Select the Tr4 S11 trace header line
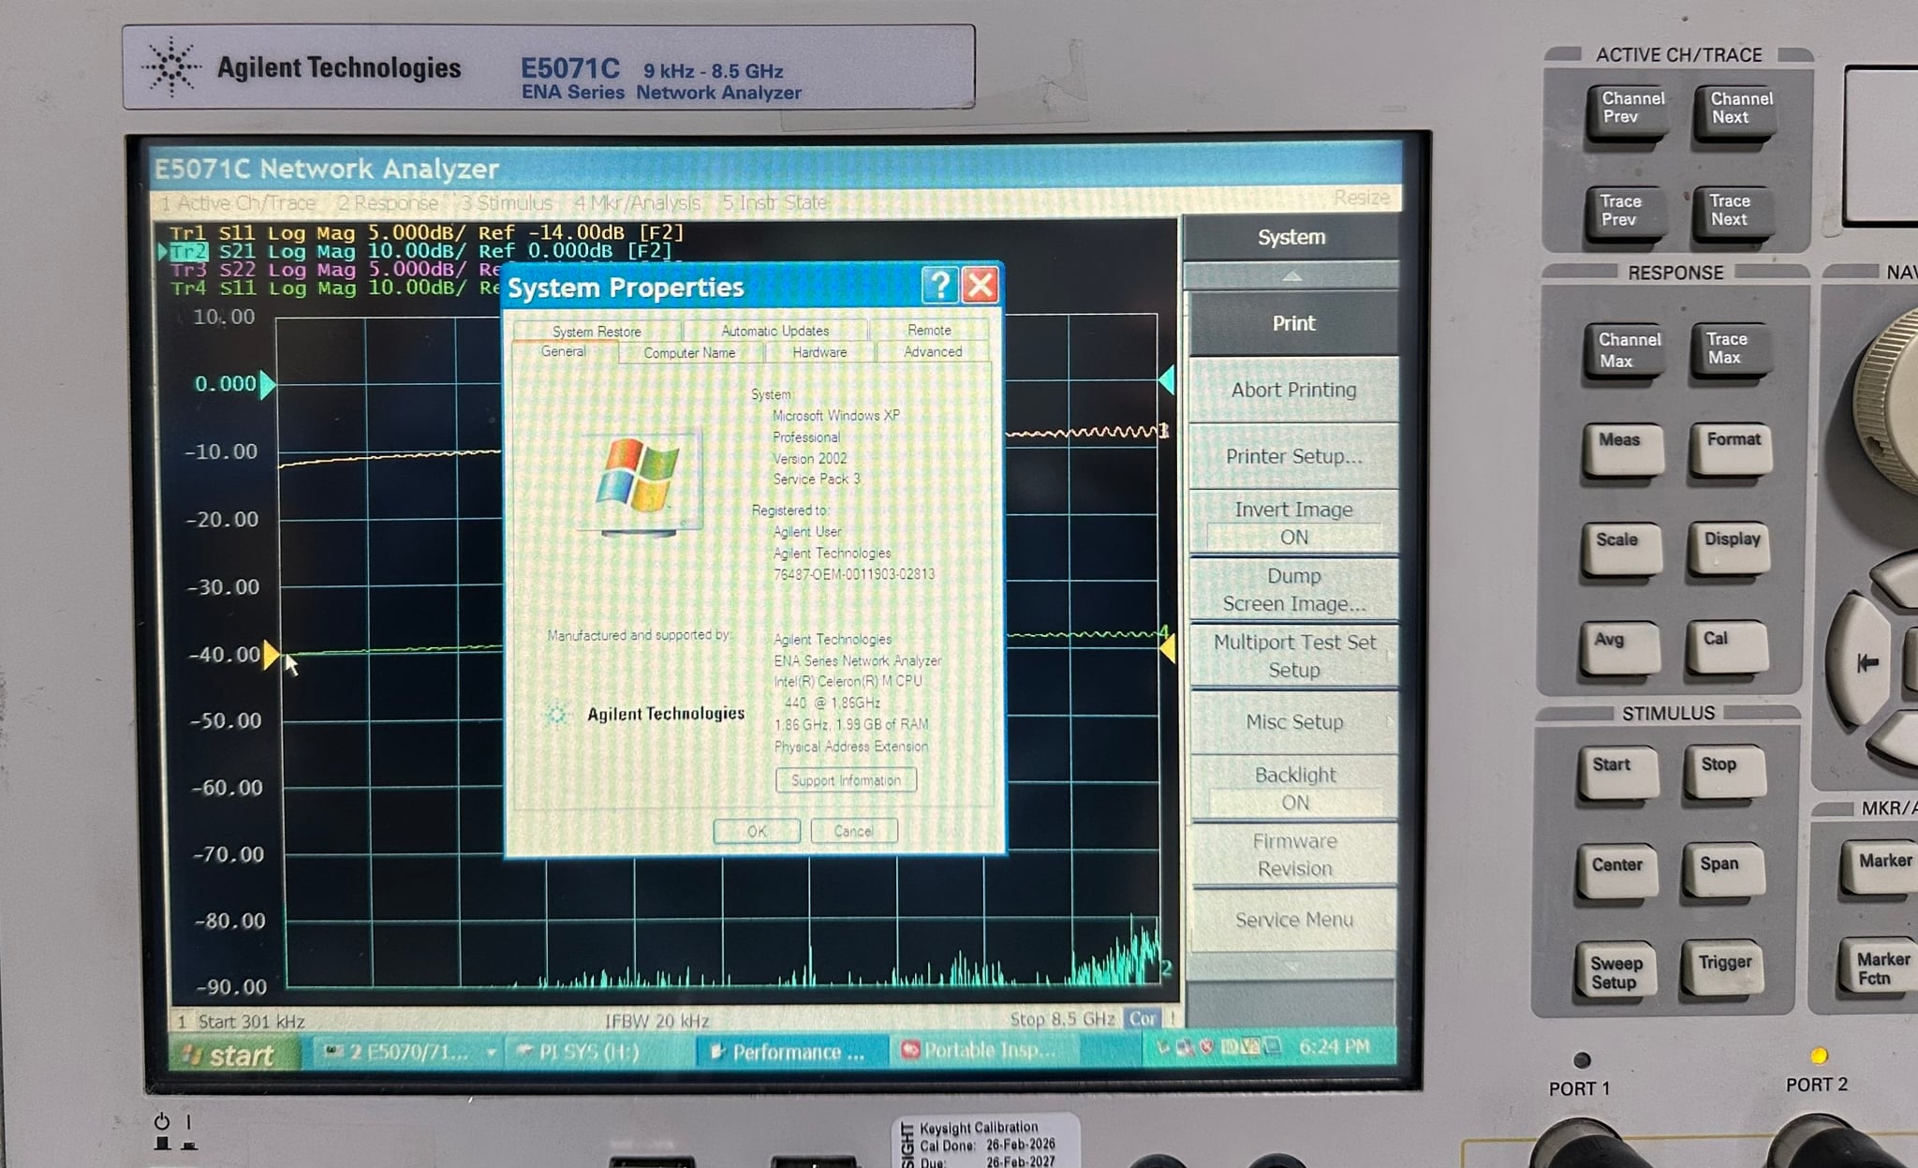This screenshot has width=1918, height=1168. (x=333, y=288)
